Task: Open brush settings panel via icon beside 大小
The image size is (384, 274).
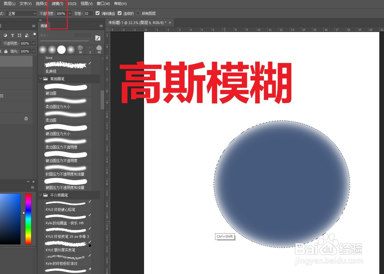Action: click(98, 38)
